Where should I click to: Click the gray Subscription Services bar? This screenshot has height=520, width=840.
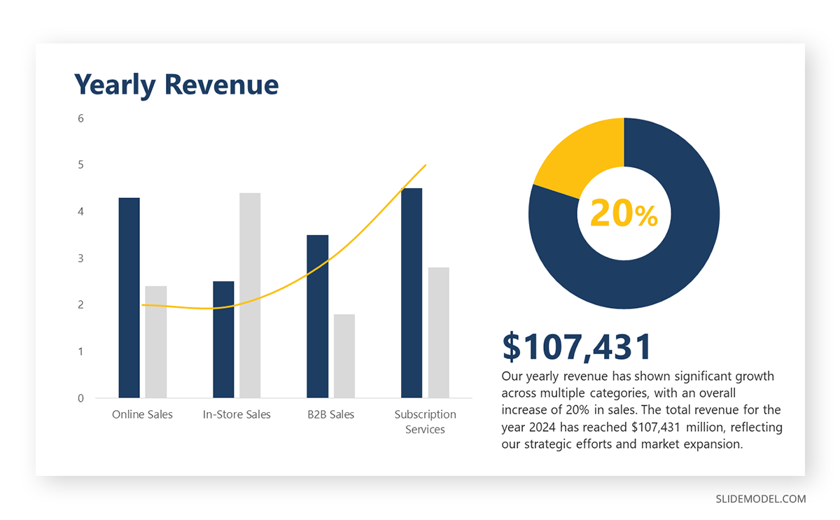(439, 333)
